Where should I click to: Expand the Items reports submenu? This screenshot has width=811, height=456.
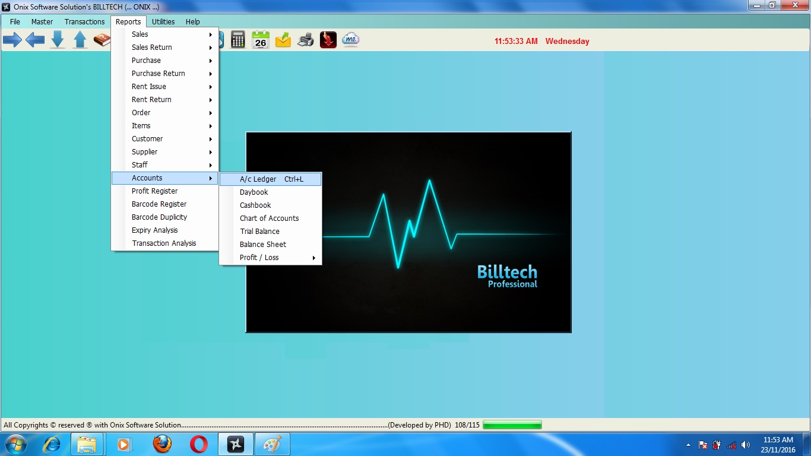(165, 126)
